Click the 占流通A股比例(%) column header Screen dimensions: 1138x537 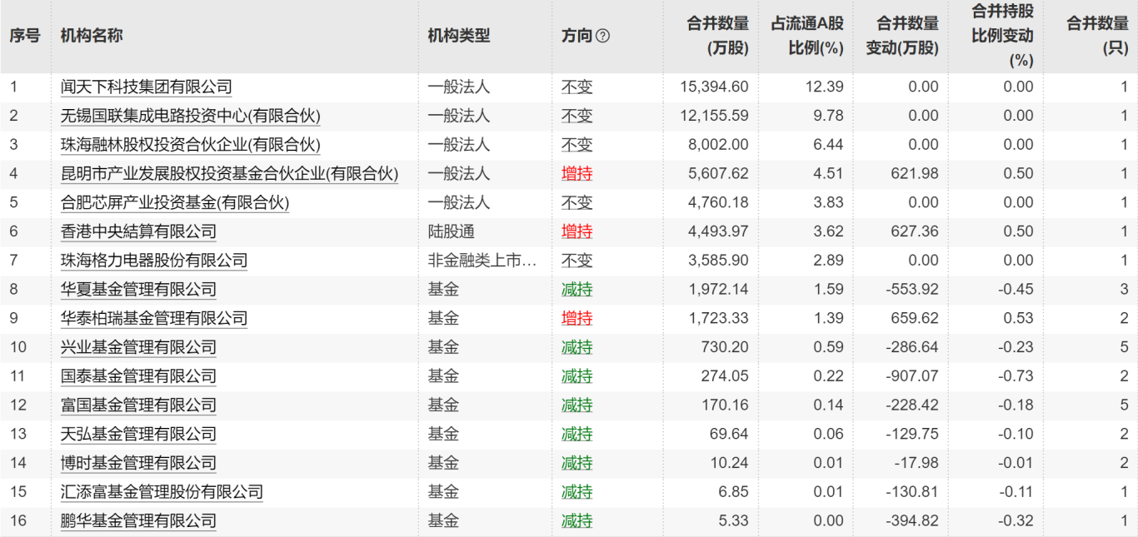coord(808,36)
